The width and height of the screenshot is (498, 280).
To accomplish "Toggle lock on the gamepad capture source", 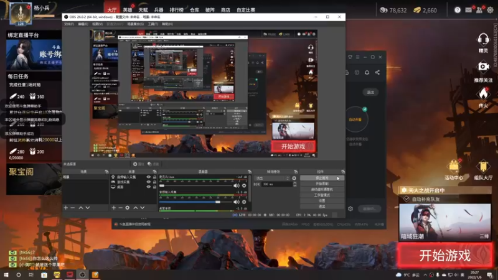I will pyautogui.click(x=154, y=182).
